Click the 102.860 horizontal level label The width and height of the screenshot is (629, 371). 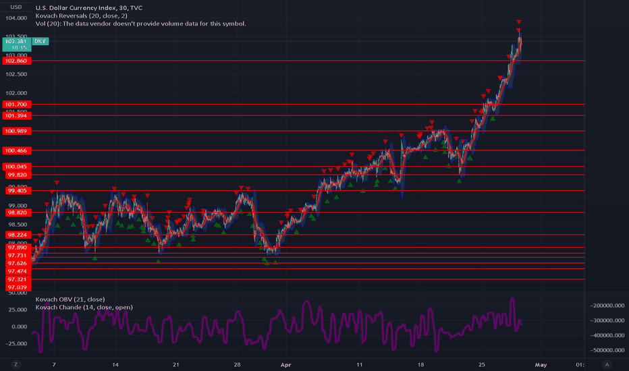[x=16, y=61]
